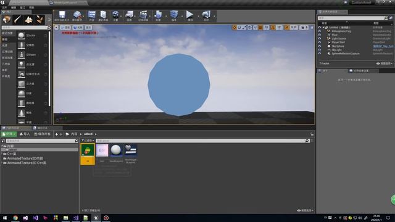395x222 pixels.
Task: Toggle visibility eye for Floor actor
Action: point(320,35)
